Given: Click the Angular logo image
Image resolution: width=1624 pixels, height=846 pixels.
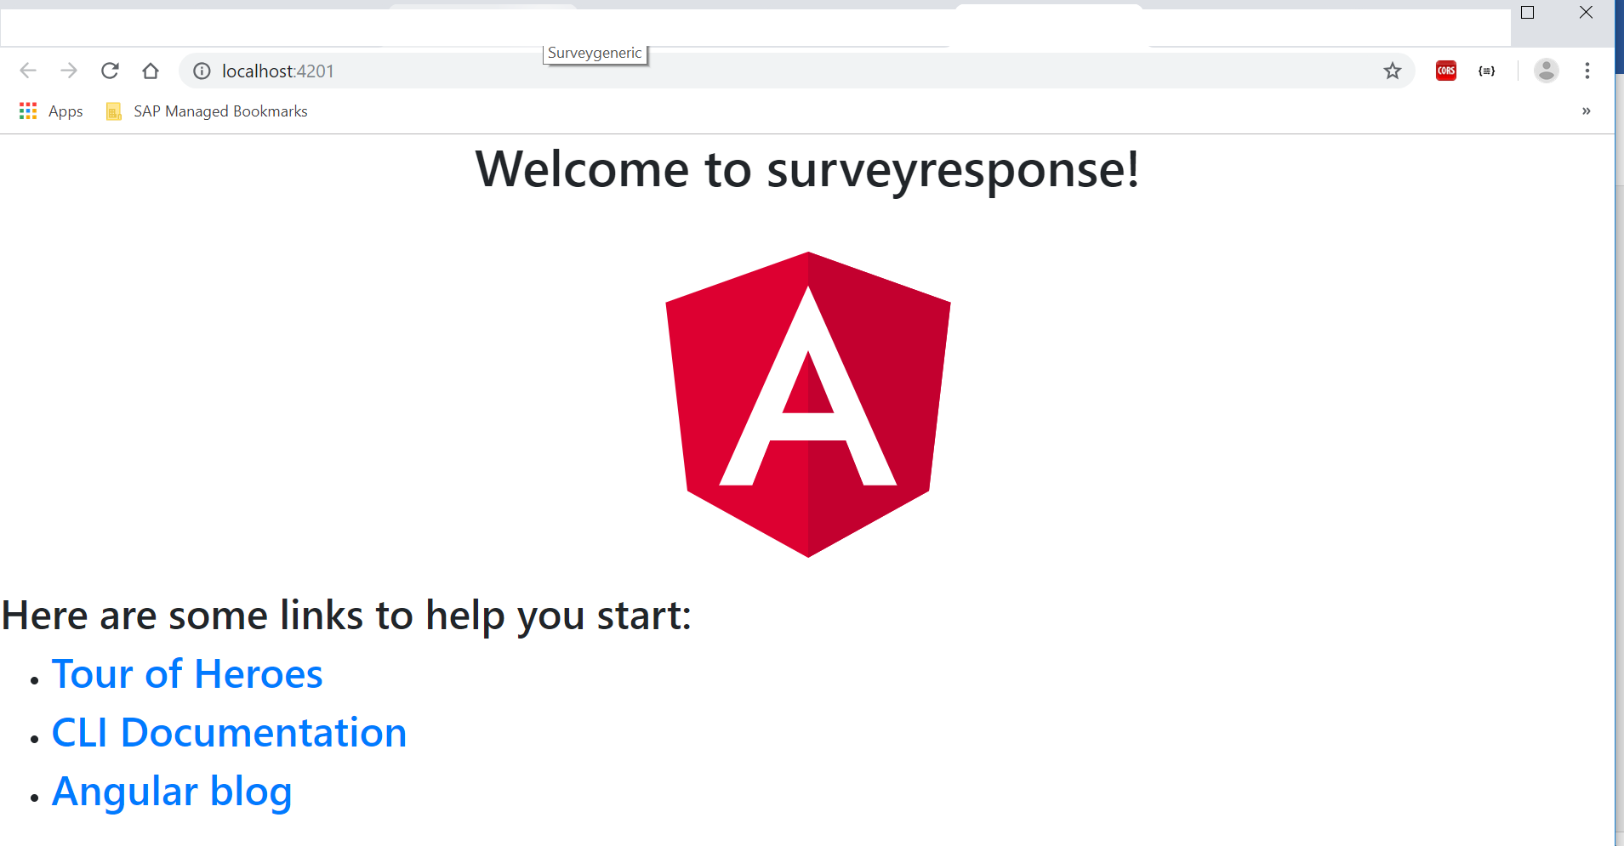Looking at the screenshot, I should point(807,405).
